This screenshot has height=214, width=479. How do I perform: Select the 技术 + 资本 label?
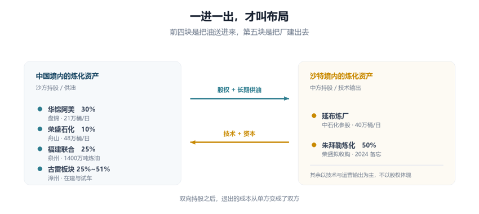239,133
